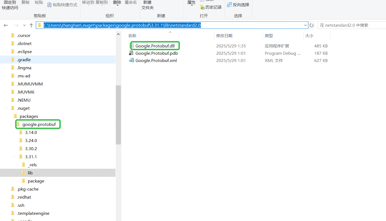Collapse the google.protobuf tree node
386x221 pixels.
(11, 124)
